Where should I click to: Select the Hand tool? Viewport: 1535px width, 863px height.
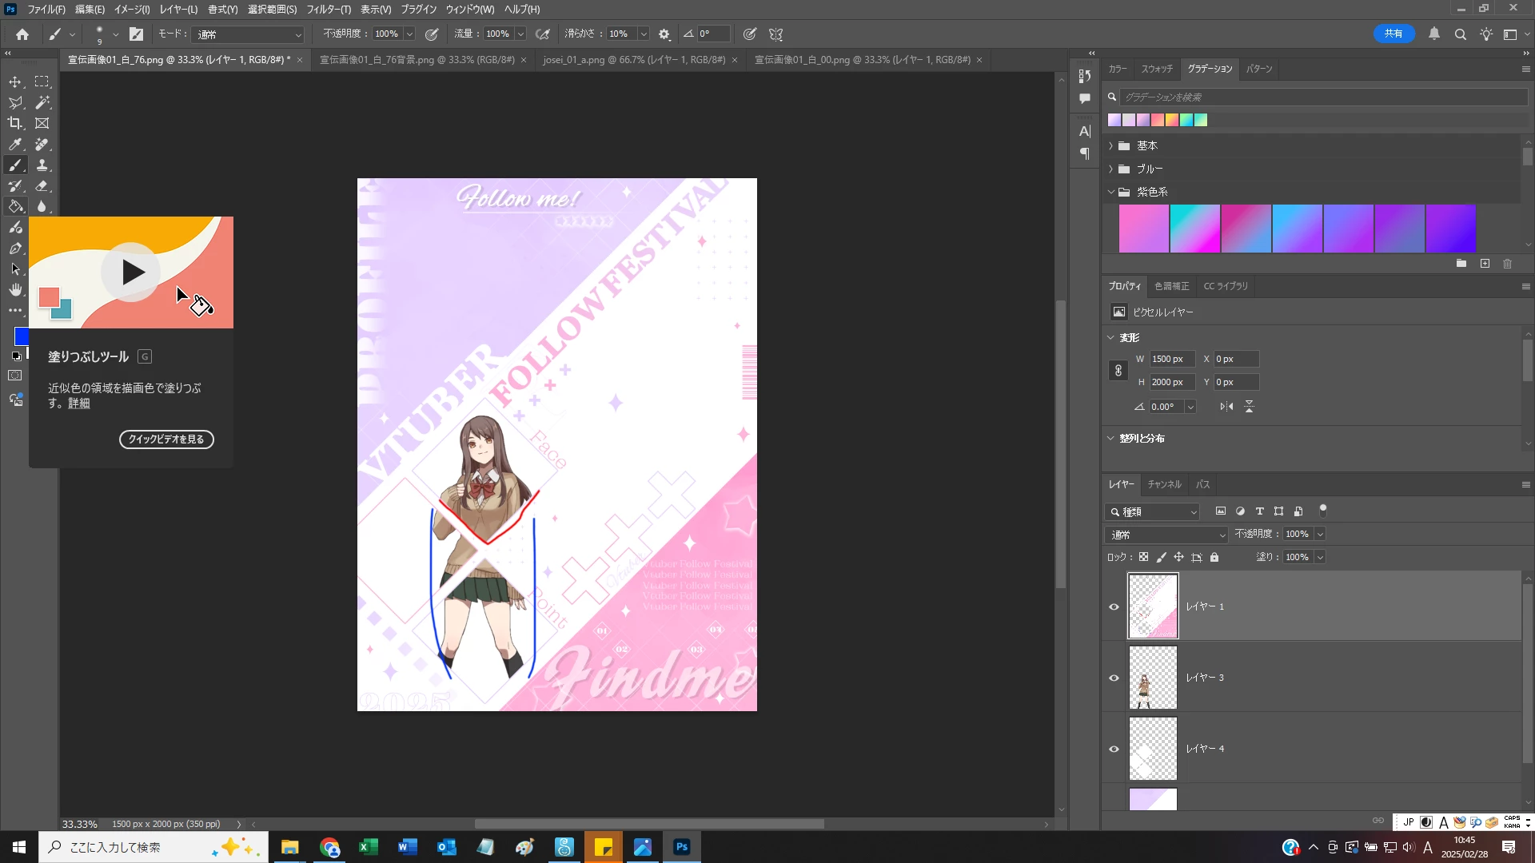pyautogui.click(x=15, y=289)
